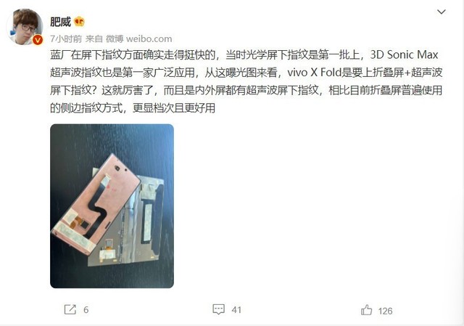Enlarge the leaked phone photo thumbnail
Viewport: 464px width, 326px height.
click(112, 206)
